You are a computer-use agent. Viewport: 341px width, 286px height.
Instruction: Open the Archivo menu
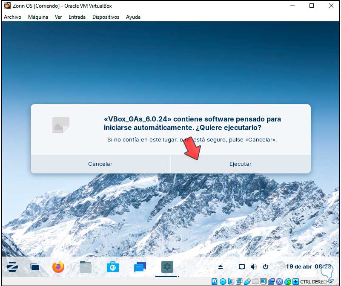13,17
